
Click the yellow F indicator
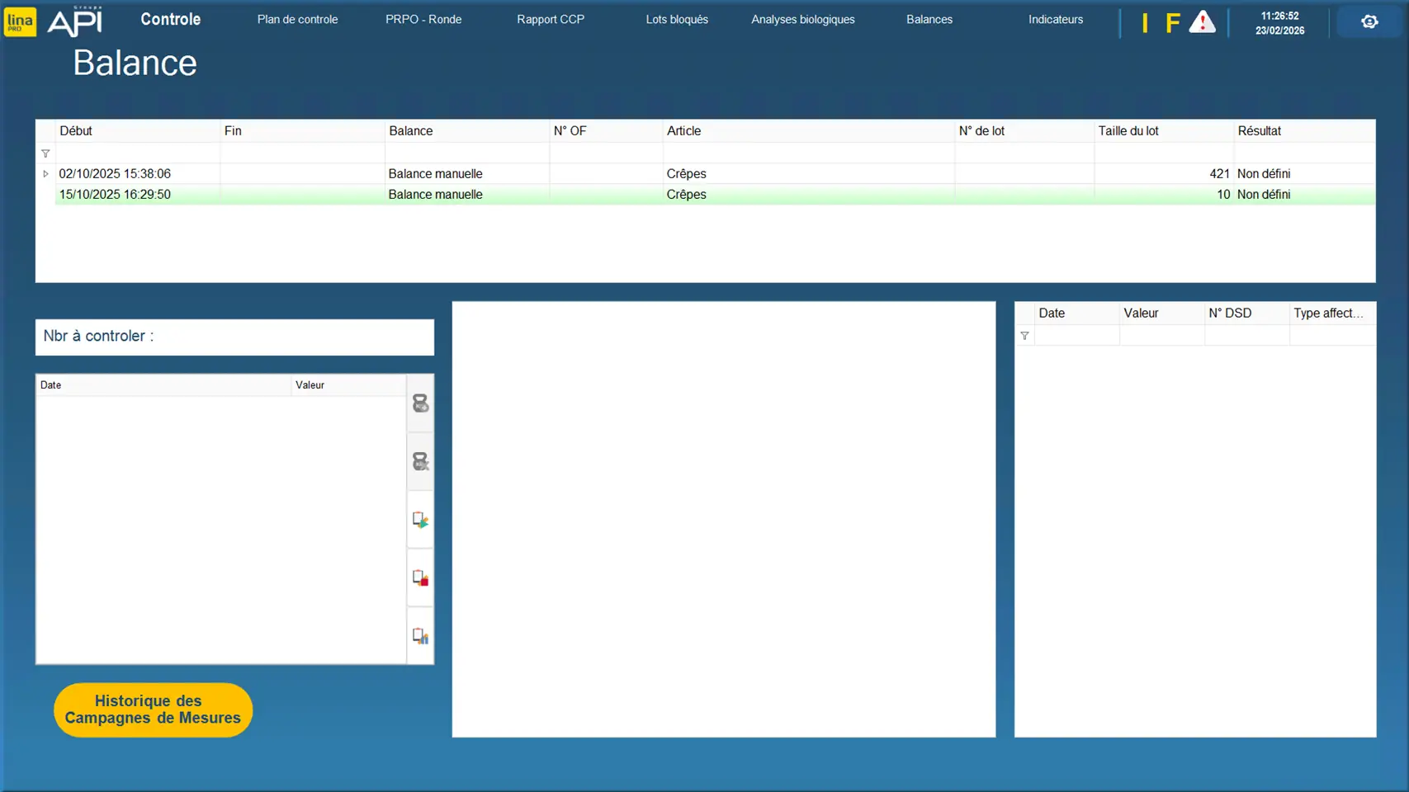tap(1172, 23)
